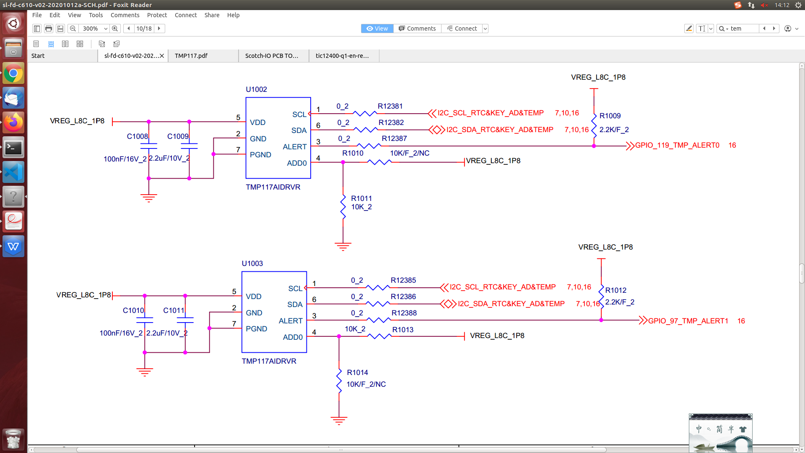Image resolution: width=805 pixels, height=453 pixels.
Task: Expand dropdown next to Connect button
Action: tap(486, 29)
